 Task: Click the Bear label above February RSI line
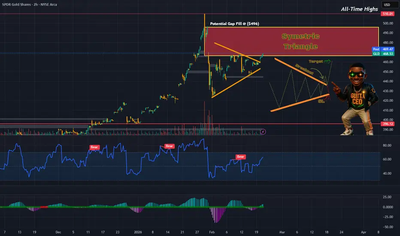click(x=241, y=157)
